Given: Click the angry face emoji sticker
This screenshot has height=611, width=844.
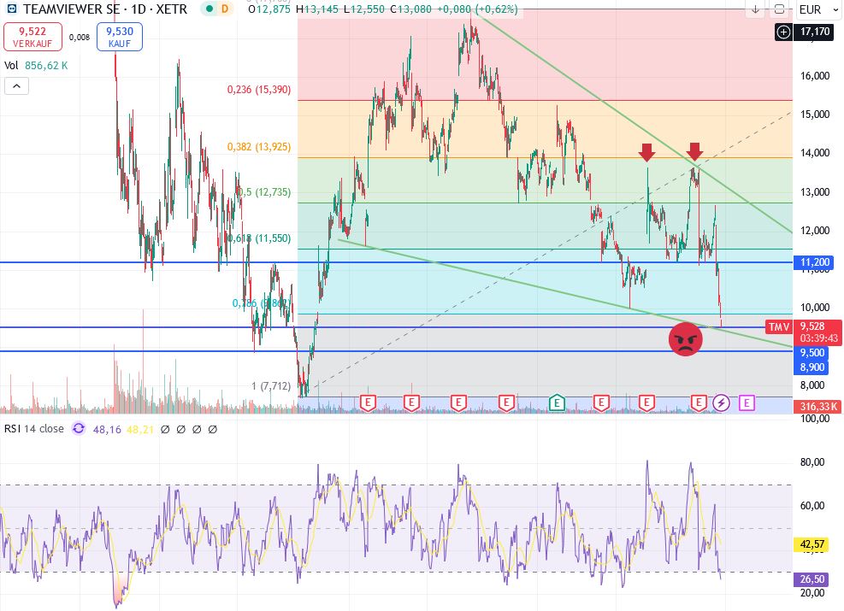Looking at the screenshot, I should coord(685,339).
